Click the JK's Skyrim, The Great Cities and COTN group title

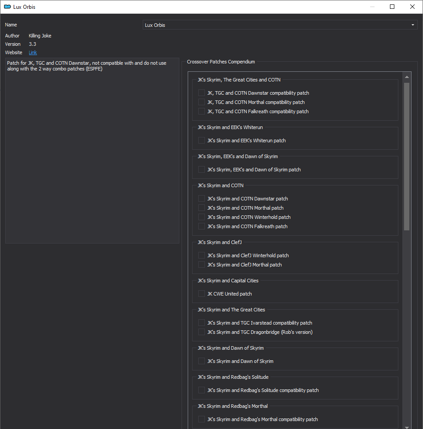pyautogui.click(x=239, y=80)
